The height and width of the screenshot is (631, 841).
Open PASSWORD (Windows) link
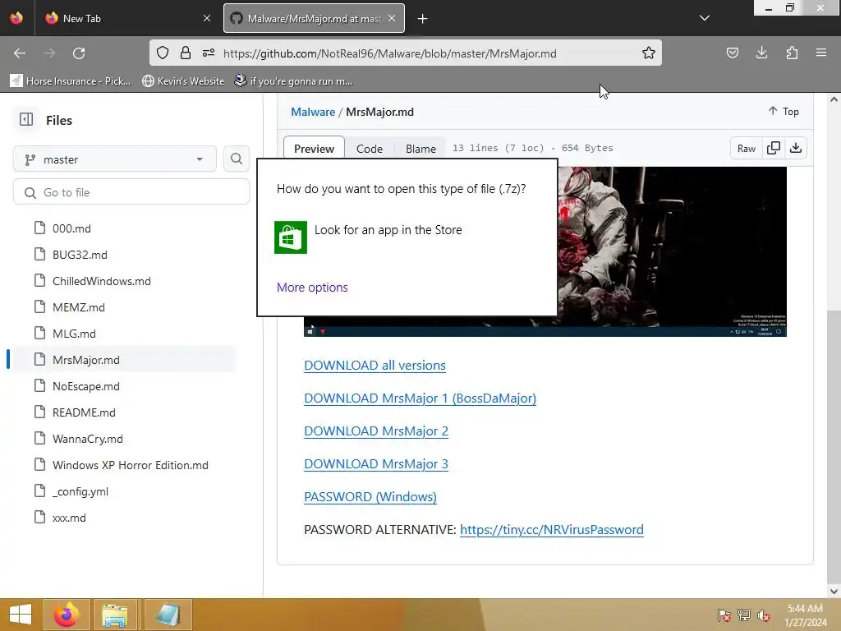pyautogui.click(x=370, y=496)
